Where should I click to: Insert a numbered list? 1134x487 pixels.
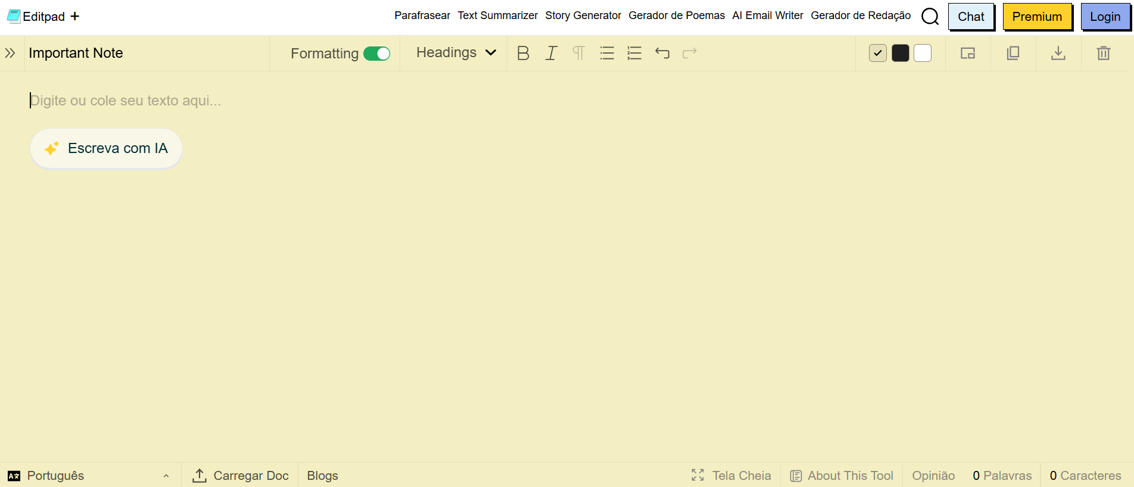(634, 53)
